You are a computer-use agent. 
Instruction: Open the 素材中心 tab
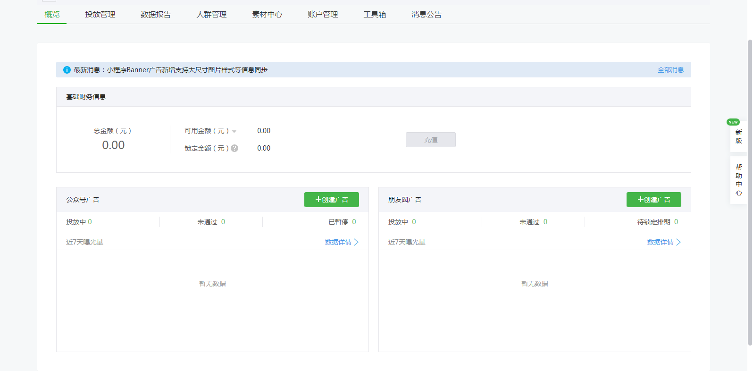tap(267, 15)
